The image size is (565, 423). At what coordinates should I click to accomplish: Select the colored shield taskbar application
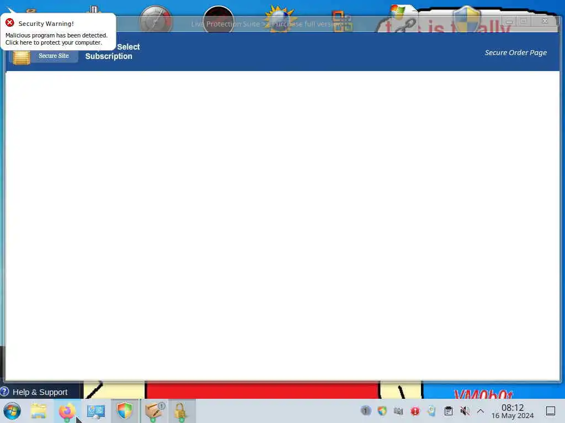pos(125,411)
